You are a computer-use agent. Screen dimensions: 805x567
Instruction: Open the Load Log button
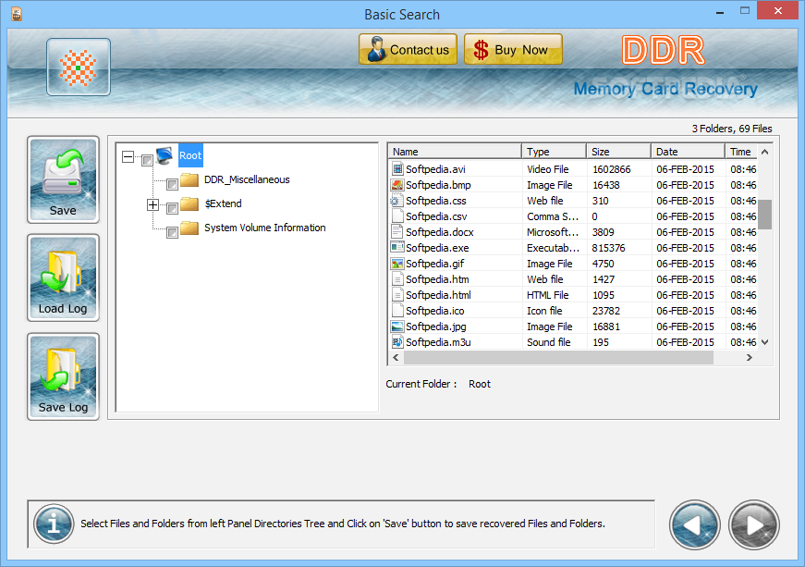click(63, 277)
